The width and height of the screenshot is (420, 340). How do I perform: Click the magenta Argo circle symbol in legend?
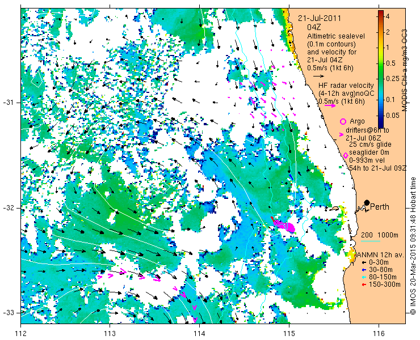(343, 121)
